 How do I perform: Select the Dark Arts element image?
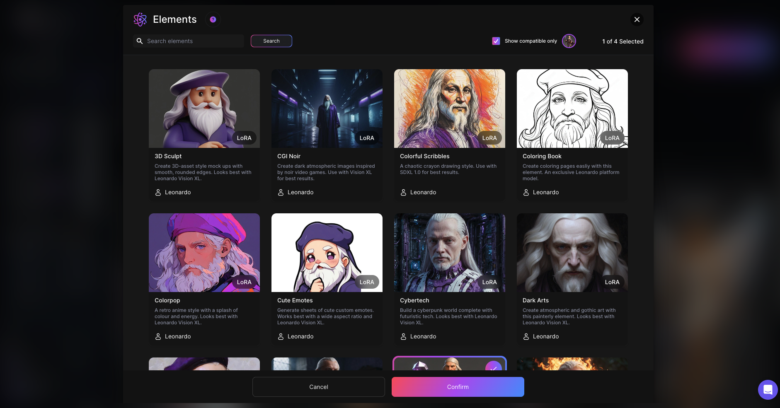tap(572, 253)
